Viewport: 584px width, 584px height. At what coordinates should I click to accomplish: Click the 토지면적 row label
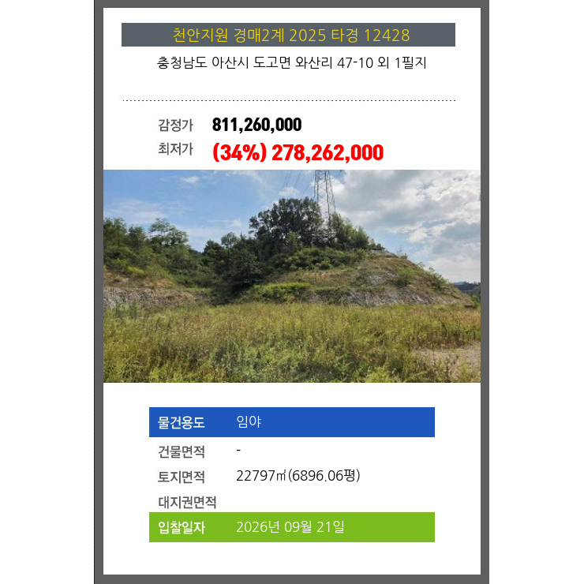[182, 477]
